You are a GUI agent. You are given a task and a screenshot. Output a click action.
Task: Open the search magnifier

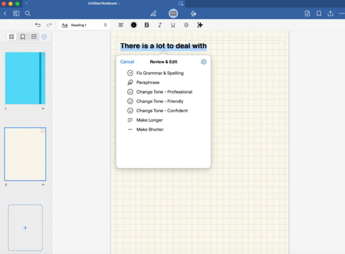pyautogui.click(x=28, y=13)
